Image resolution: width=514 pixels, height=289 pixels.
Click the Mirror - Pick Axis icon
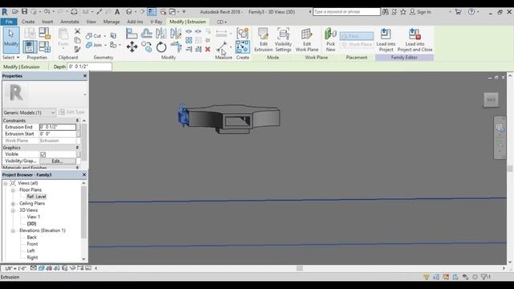pos(161,34)
